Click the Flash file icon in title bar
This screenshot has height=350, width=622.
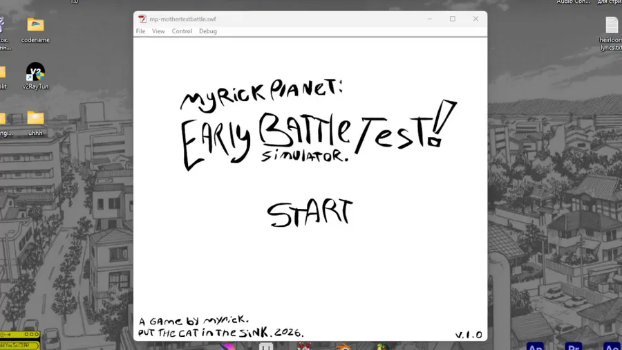[x=142, y=19]
